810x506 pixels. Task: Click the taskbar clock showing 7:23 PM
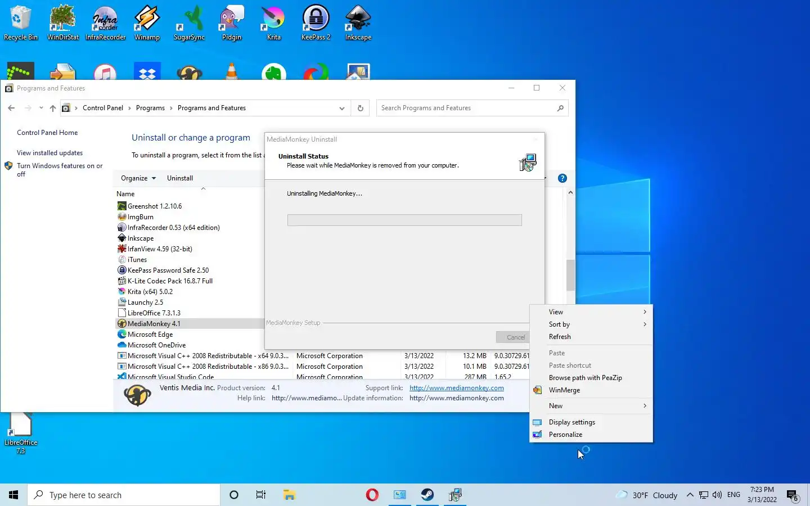[762, 495]
